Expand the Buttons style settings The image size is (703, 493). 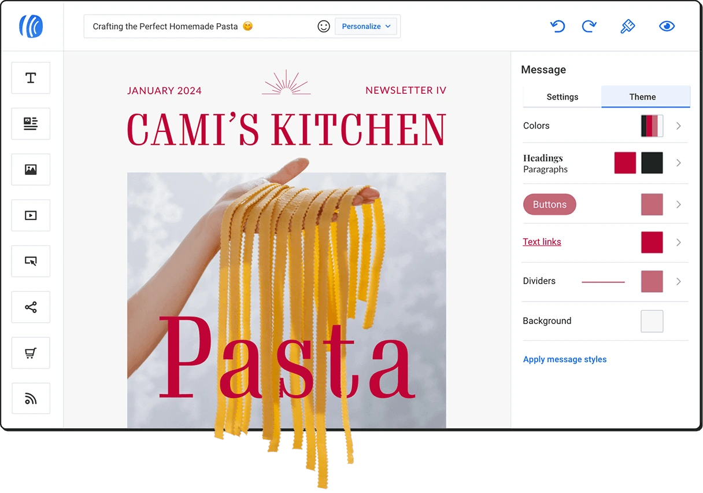tap(679, 205)
